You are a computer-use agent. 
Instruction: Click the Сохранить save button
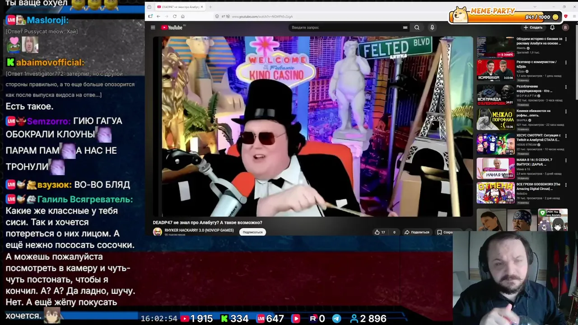pyautogui.click(x=444, y=232)
